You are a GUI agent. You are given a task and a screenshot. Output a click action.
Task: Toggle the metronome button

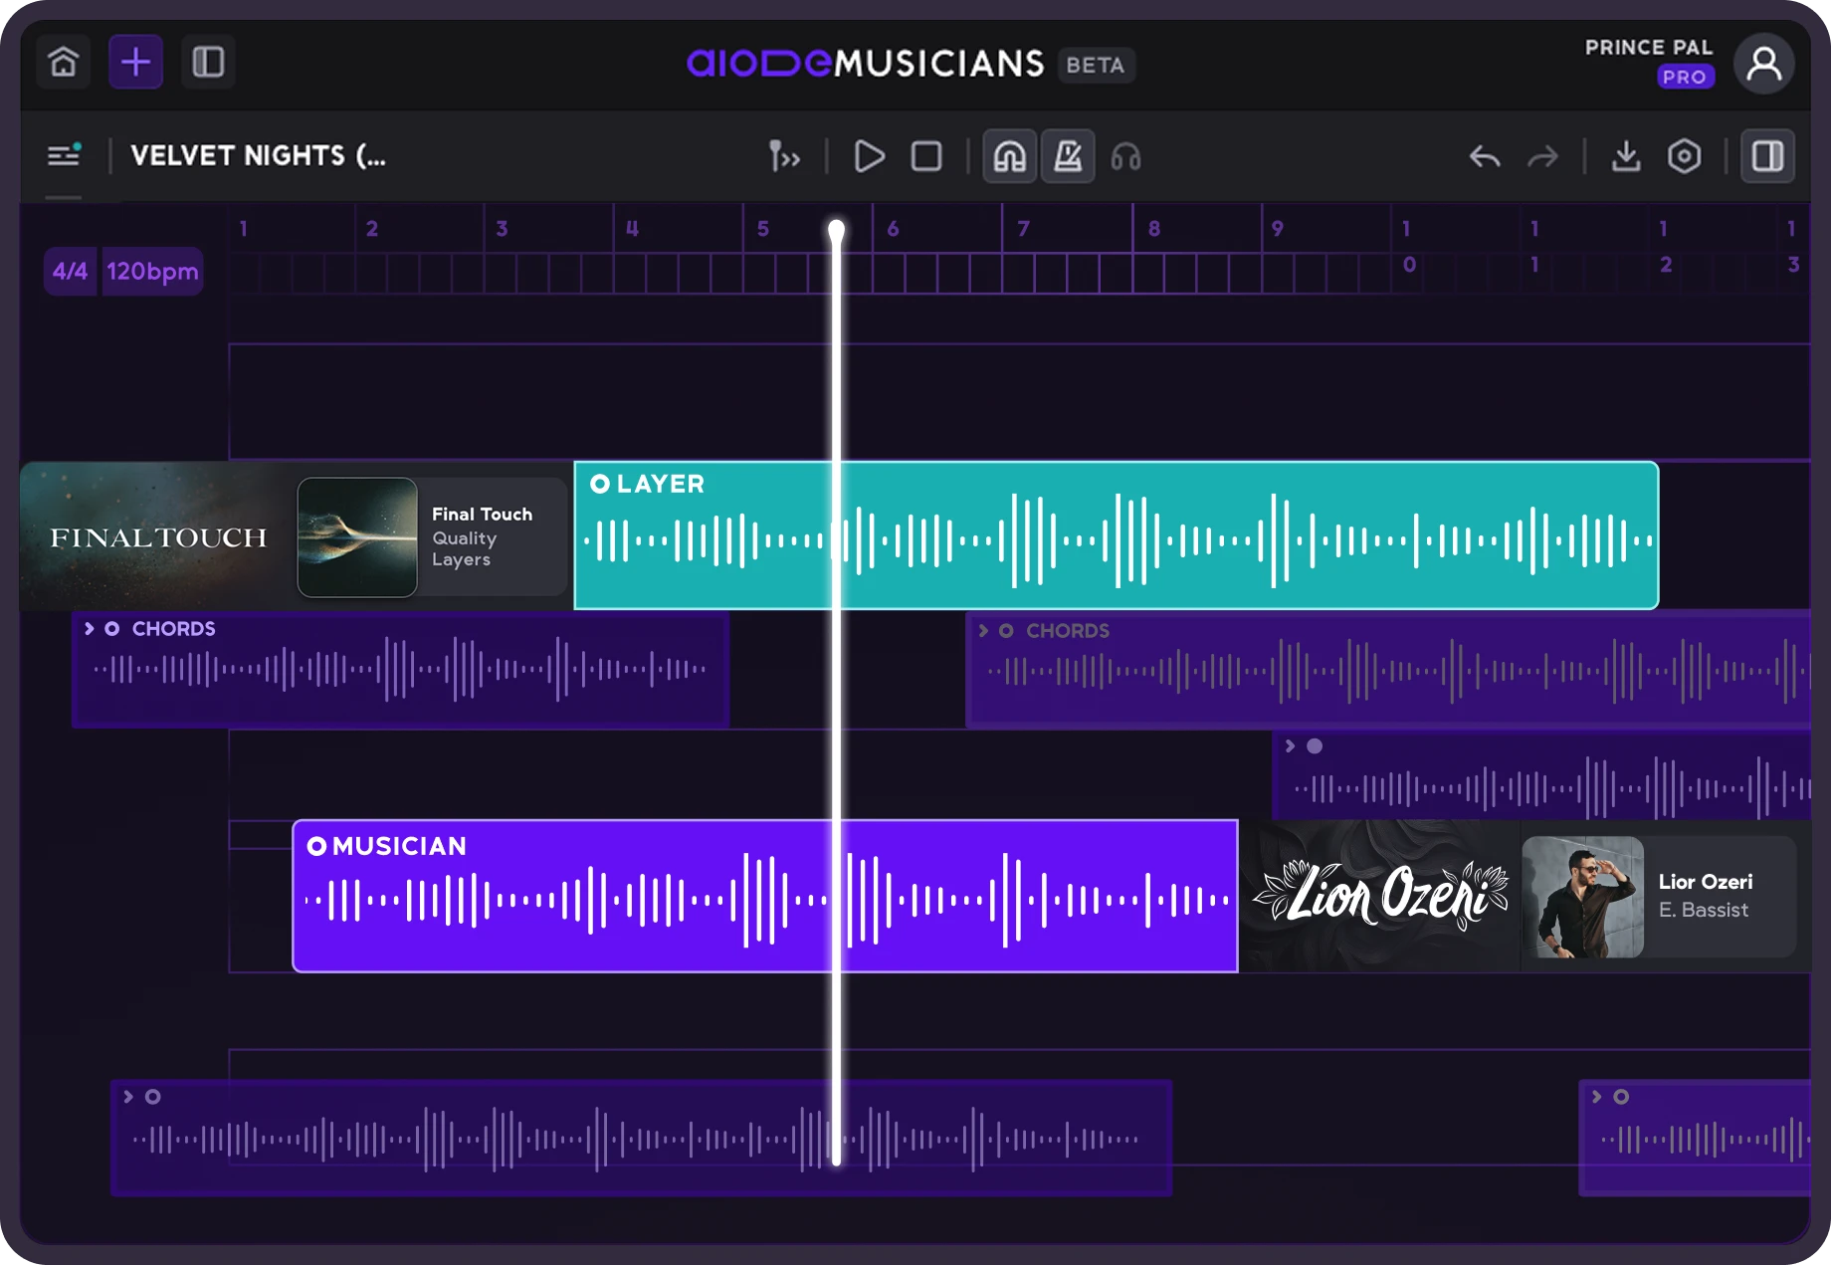[1068, 156]
